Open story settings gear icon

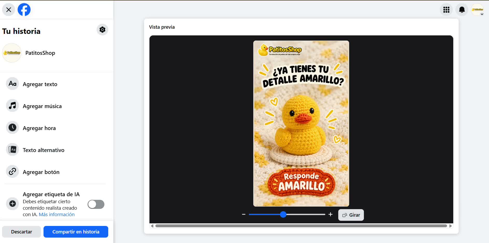tap(102, 30)
